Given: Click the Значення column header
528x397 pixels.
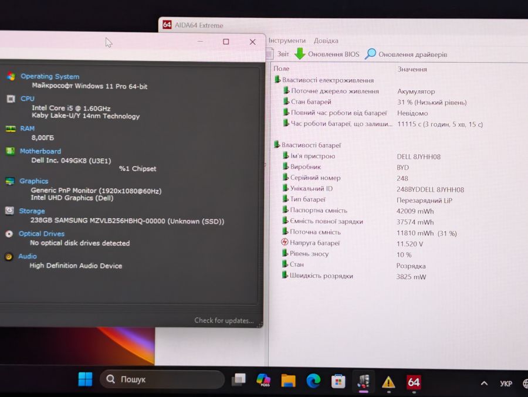Looking at the screenshot, I should (x=412, y=69).
